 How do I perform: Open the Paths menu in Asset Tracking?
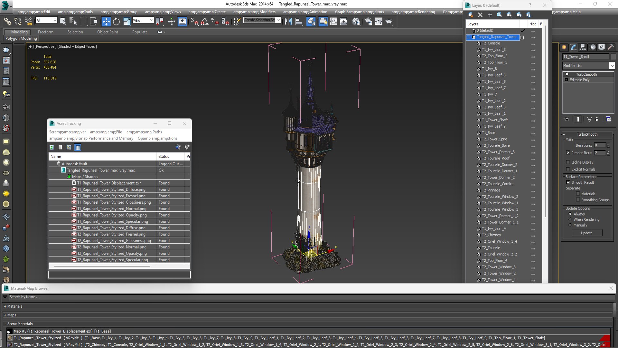(x=144, y=132)
